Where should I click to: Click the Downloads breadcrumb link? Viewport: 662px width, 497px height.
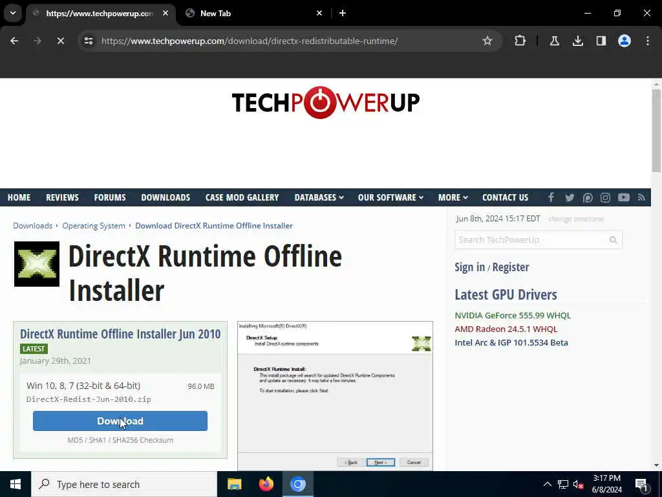point(32,226)
